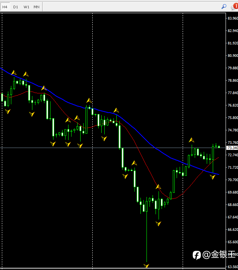Click the current price label 73.340
238x270 pixels.
[x=233, y=148]
